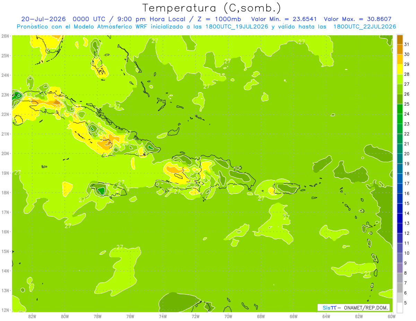Screen dimensions: 416x321
Task: Pick the blue colorbar swatch between 16 and 17
Action: tap(400, 188)
